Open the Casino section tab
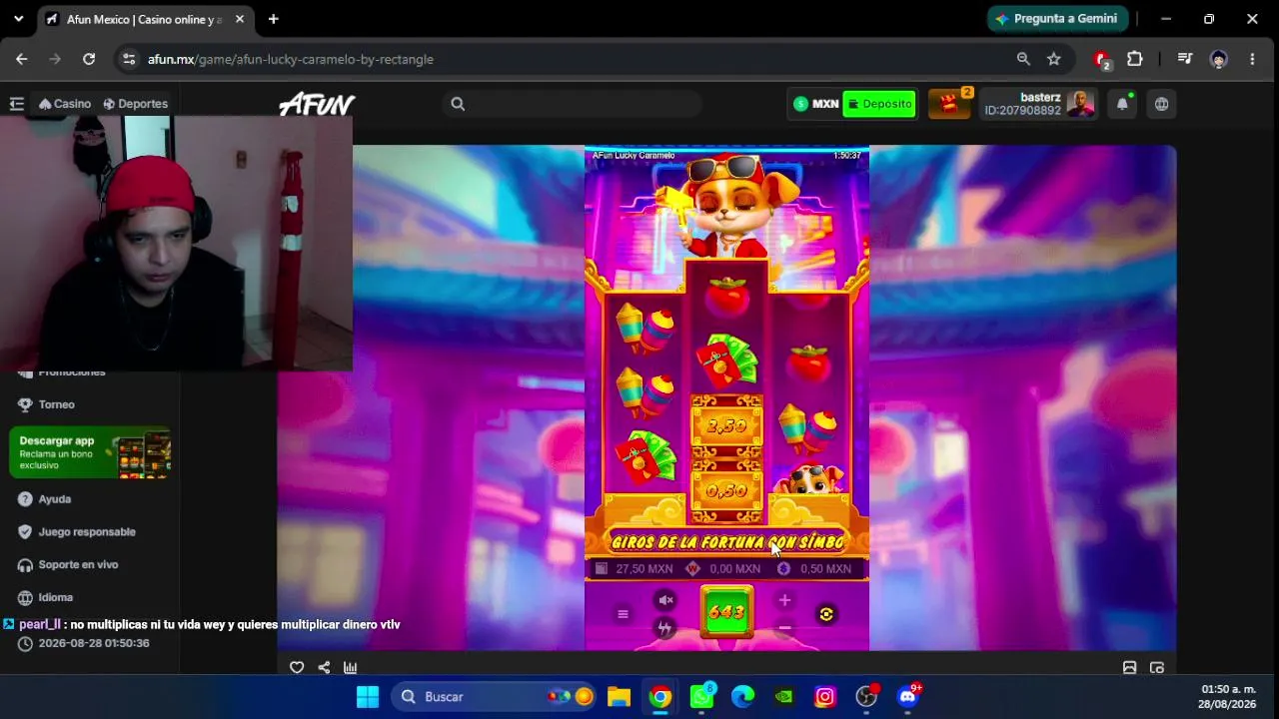1279x719 pixels. 65,104
